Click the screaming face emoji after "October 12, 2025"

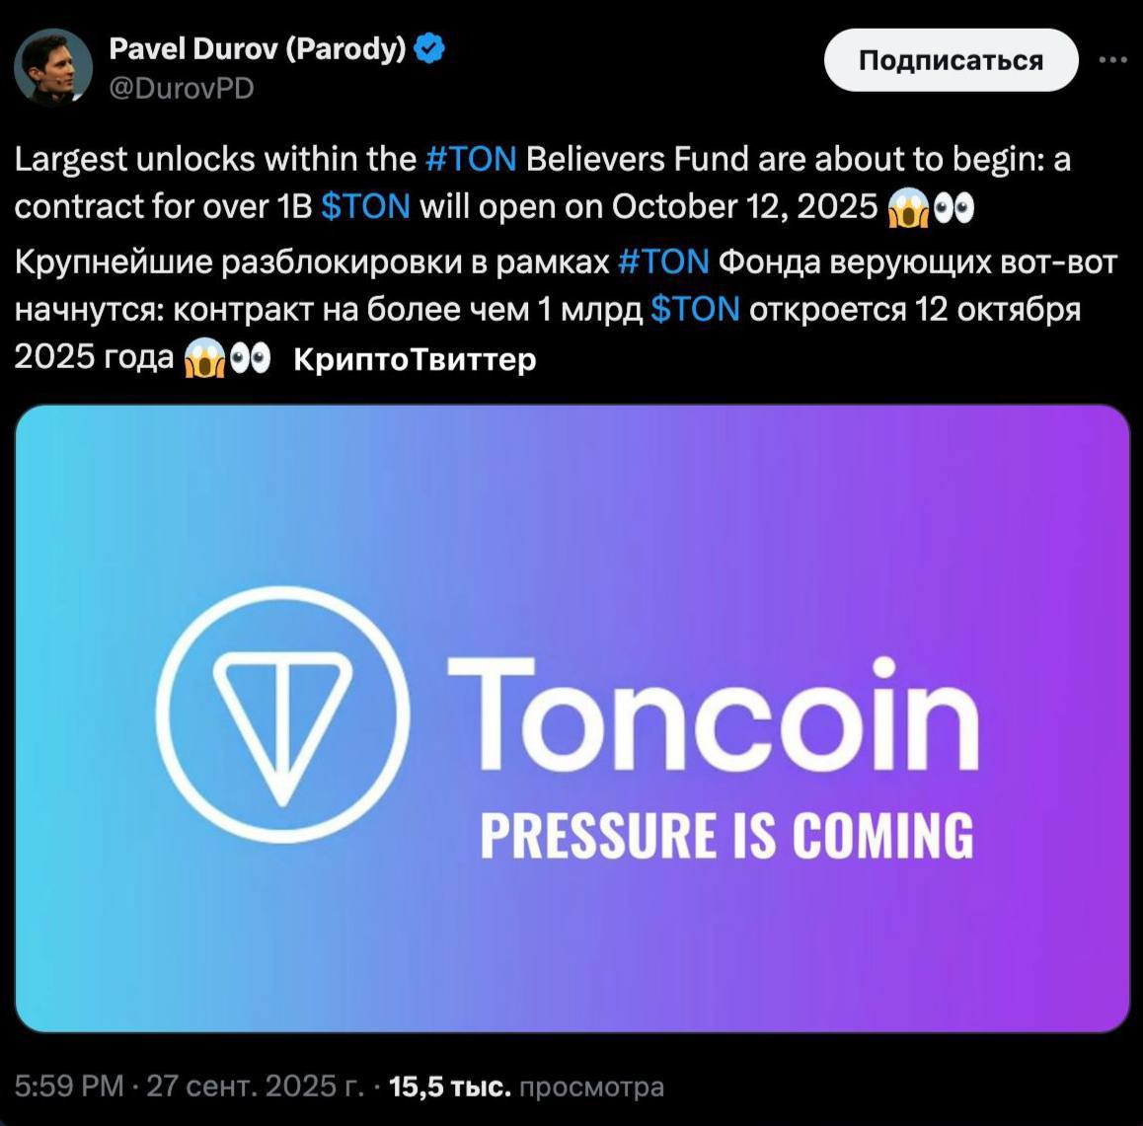point(905,208)
